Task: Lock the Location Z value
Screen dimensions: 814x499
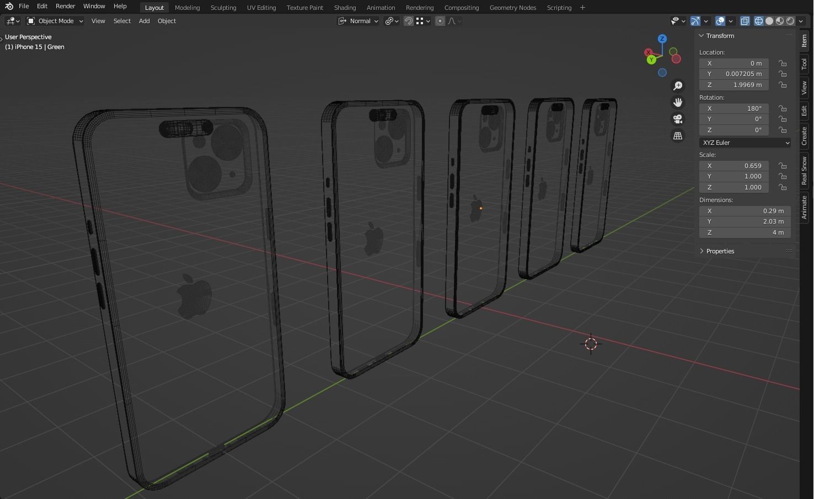Action: (782, 85)
